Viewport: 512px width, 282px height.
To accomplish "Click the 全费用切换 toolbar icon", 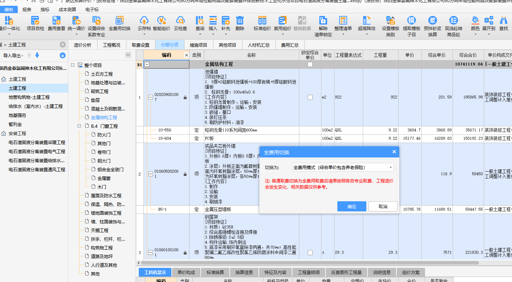I will [120, 24].
